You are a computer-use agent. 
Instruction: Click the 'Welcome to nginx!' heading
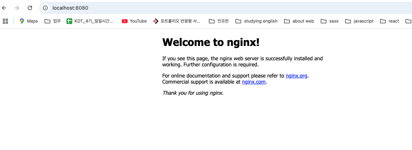coord(211,42)
